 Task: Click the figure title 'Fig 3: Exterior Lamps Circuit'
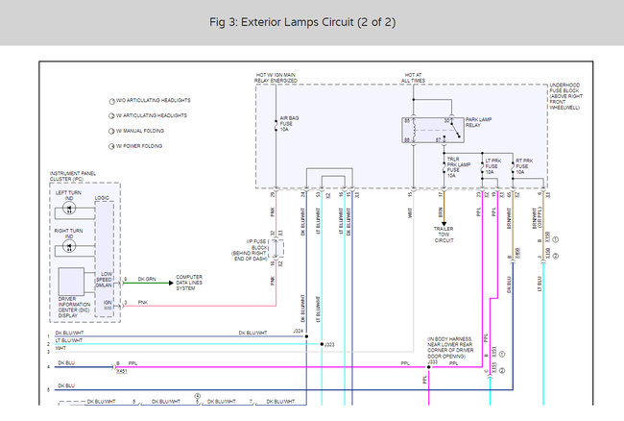tap(302, 22)
